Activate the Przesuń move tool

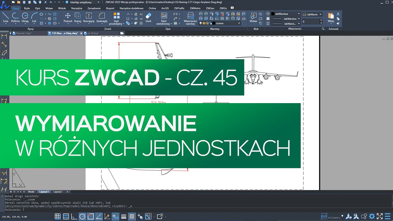[x=68, y=18]
